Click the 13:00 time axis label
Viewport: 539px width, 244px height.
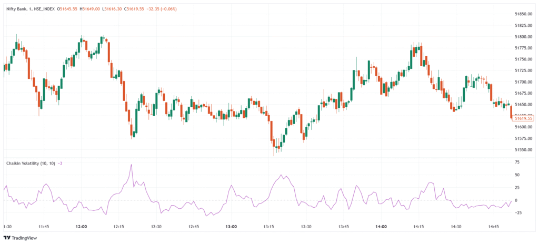click(x=231, y=227)
